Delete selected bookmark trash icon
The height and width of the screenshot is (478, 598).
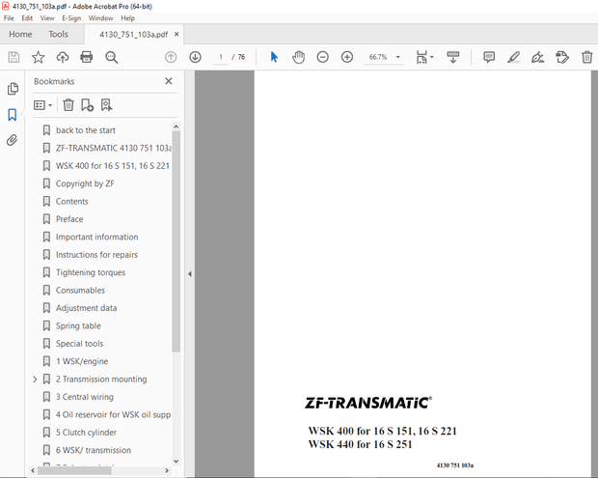pos(68,104)
